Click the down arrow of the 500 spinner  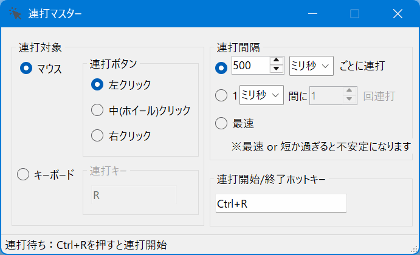pyautogui.click(x=277, y=69)
